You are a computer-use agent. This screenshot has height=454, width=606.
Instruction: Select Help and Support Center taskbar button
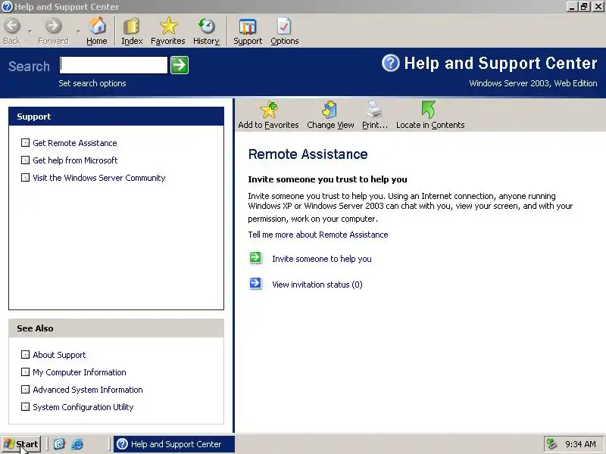click(174, 444)
